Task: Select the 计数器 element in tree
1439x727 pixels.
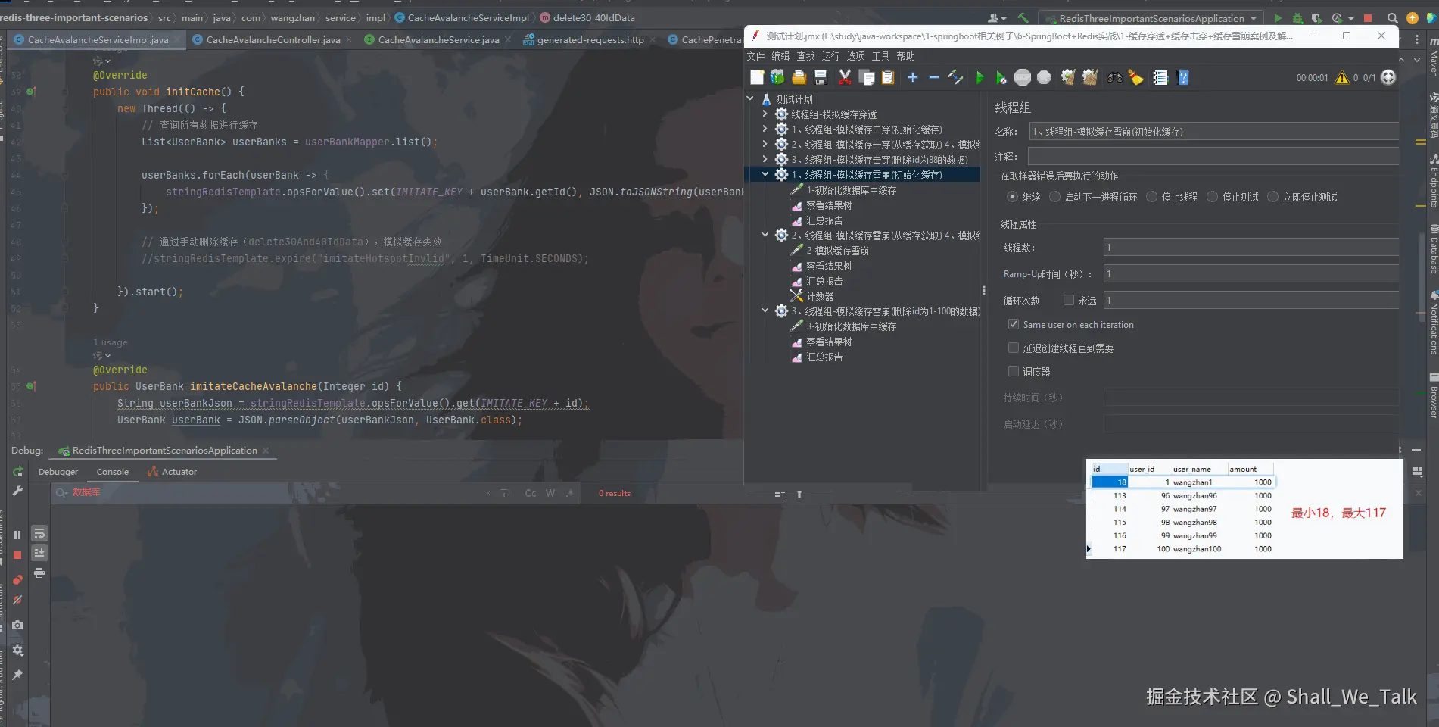Action: point(820,296)
